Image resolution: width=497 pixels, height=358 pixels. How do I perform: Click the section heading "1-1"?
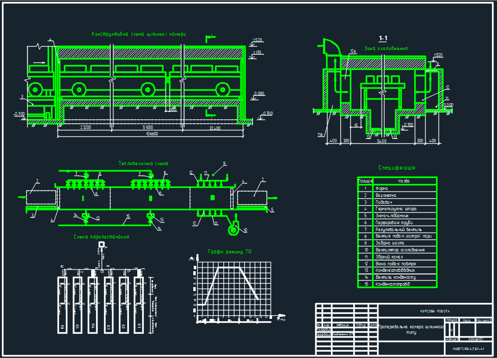coord(383,38)
